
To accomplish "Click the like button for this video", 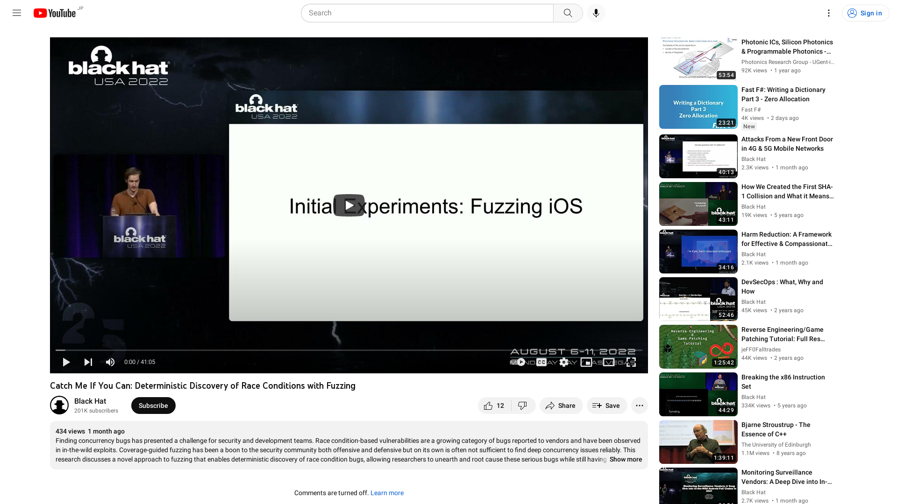I will coord(489,406).
